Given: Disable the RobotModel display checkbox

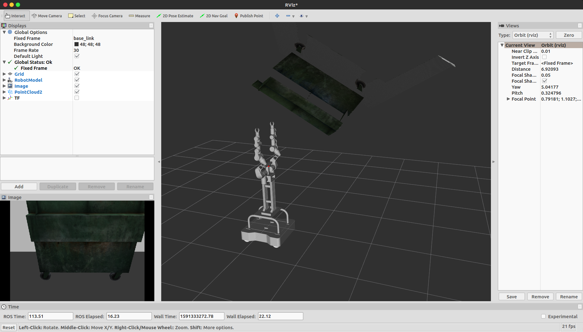Looking at the screenshot, I should pyautogui.click(x=77, y=80).
